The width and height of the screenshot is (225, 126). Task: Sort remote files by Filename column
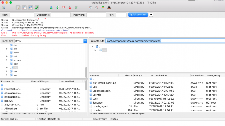point(104,75)
